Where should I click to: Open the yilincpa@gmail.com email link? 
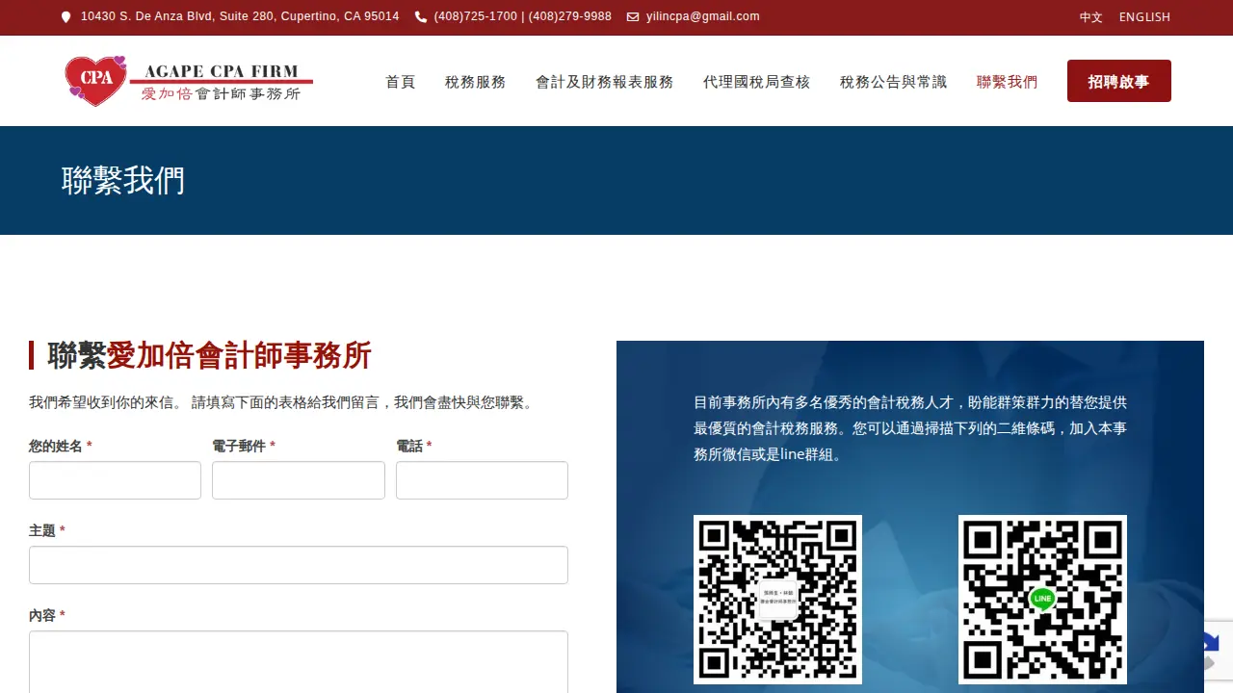(703, 16)
